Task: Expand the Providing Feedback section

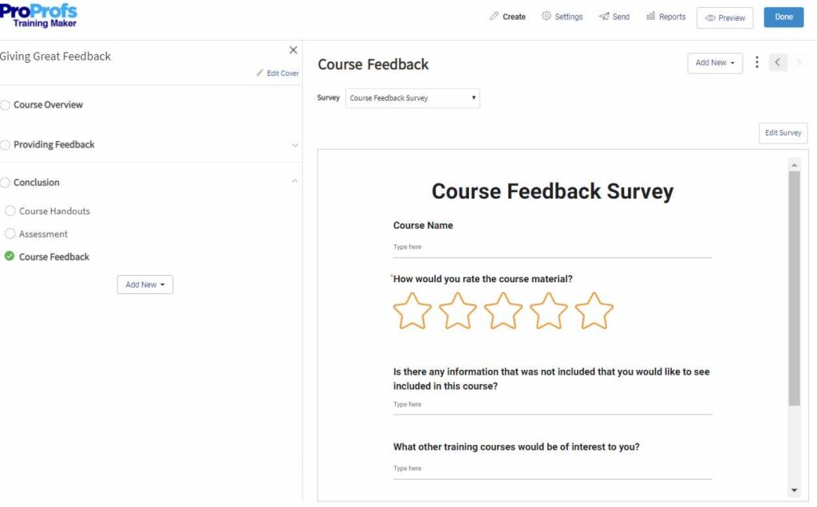Action: point(295,145)
